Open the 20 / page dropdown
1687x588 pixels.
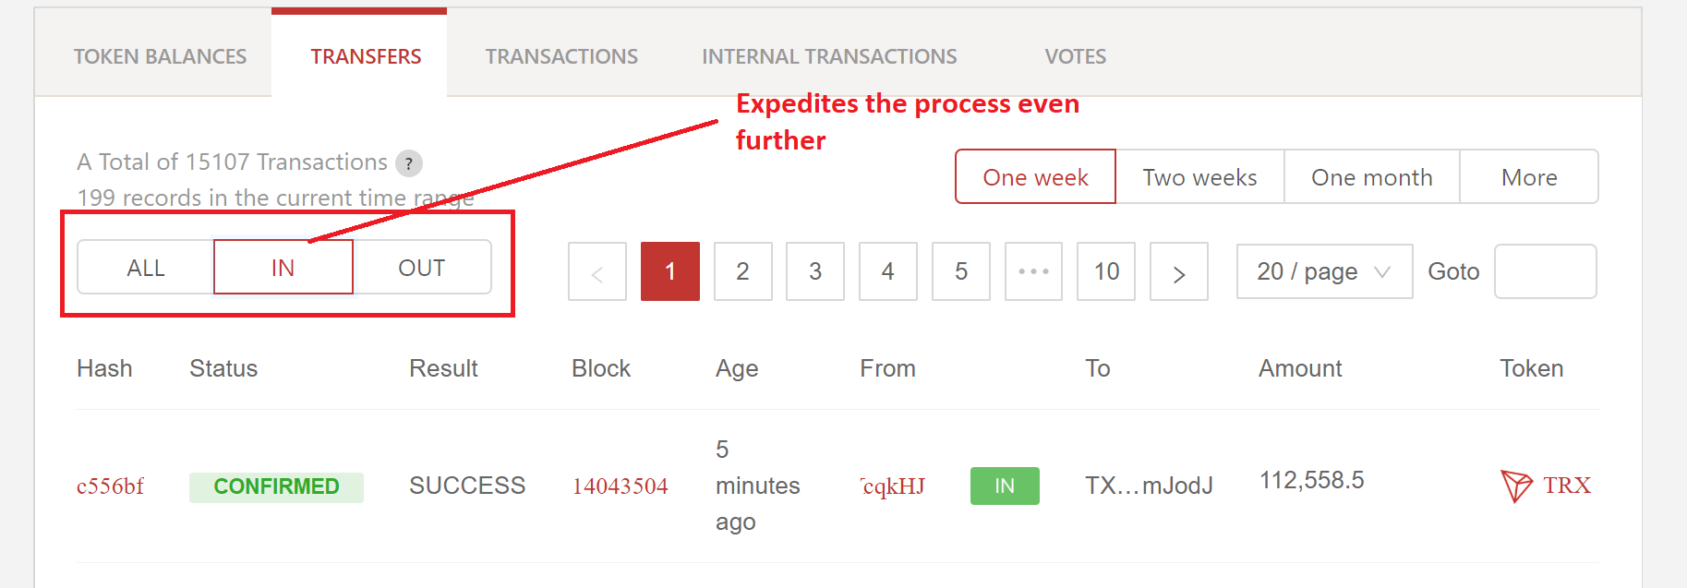[1323, 271]
